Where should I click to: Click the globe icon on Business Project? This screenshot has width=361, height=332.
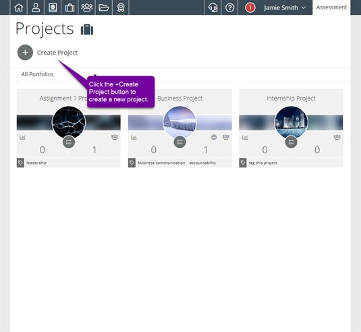tap(214, 137)
